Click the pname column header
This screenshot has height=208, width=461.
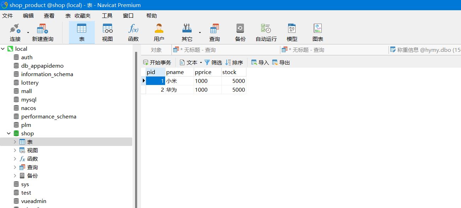click(180, 72)
